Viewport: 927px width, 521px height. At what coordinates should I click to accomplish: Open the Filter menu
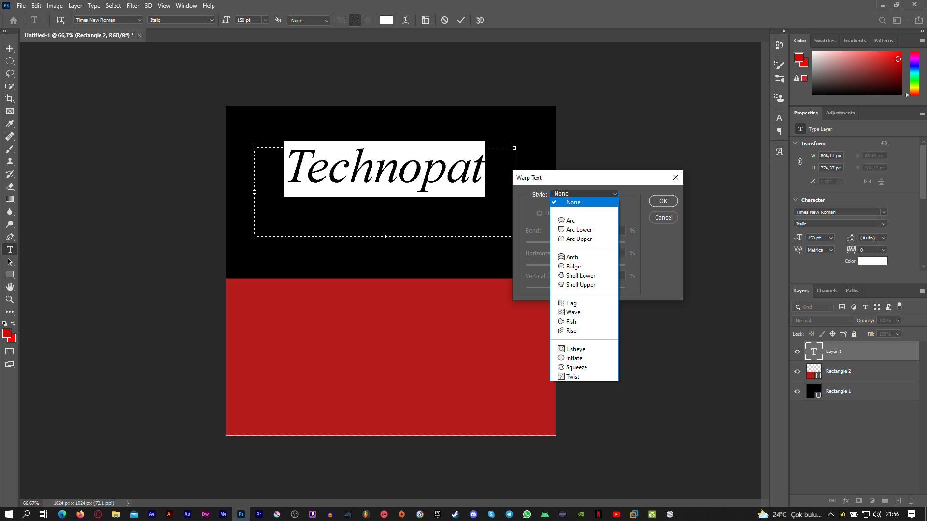[132, 6]
